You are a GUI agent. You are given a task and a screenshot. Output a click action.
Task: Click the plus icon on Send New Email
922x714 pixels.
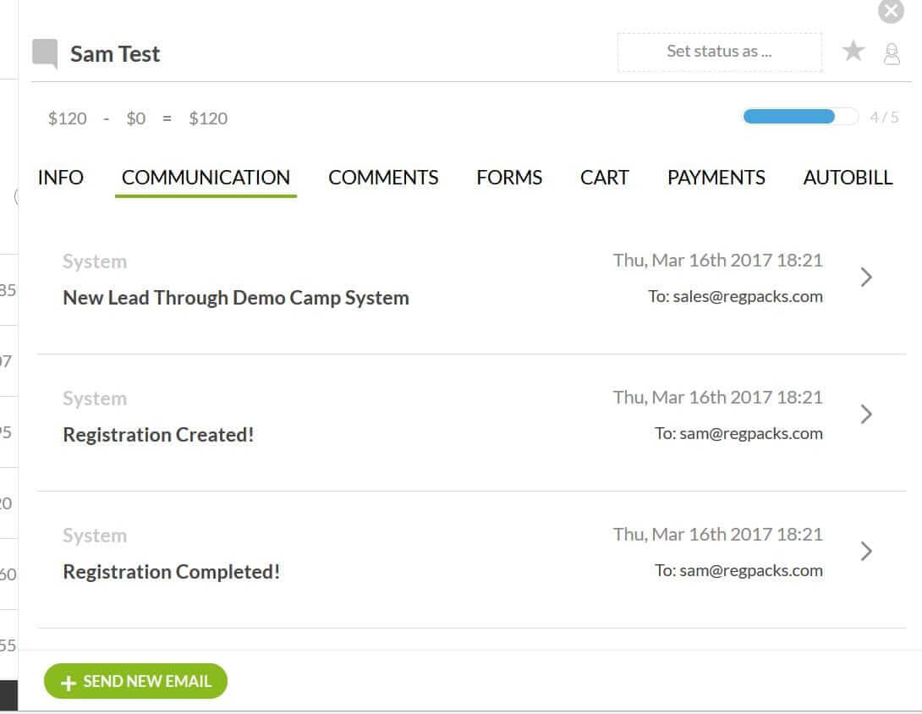pyautogui.click(x=69, y=682)
